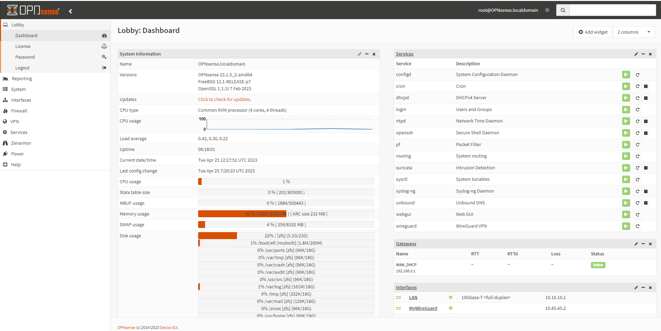Open Lobby License using the scales icon
The height and width of the screenshot is (331, 661).
104,46
